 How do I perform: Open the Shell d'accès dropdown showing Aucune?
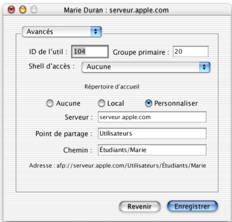coord(146,67)
